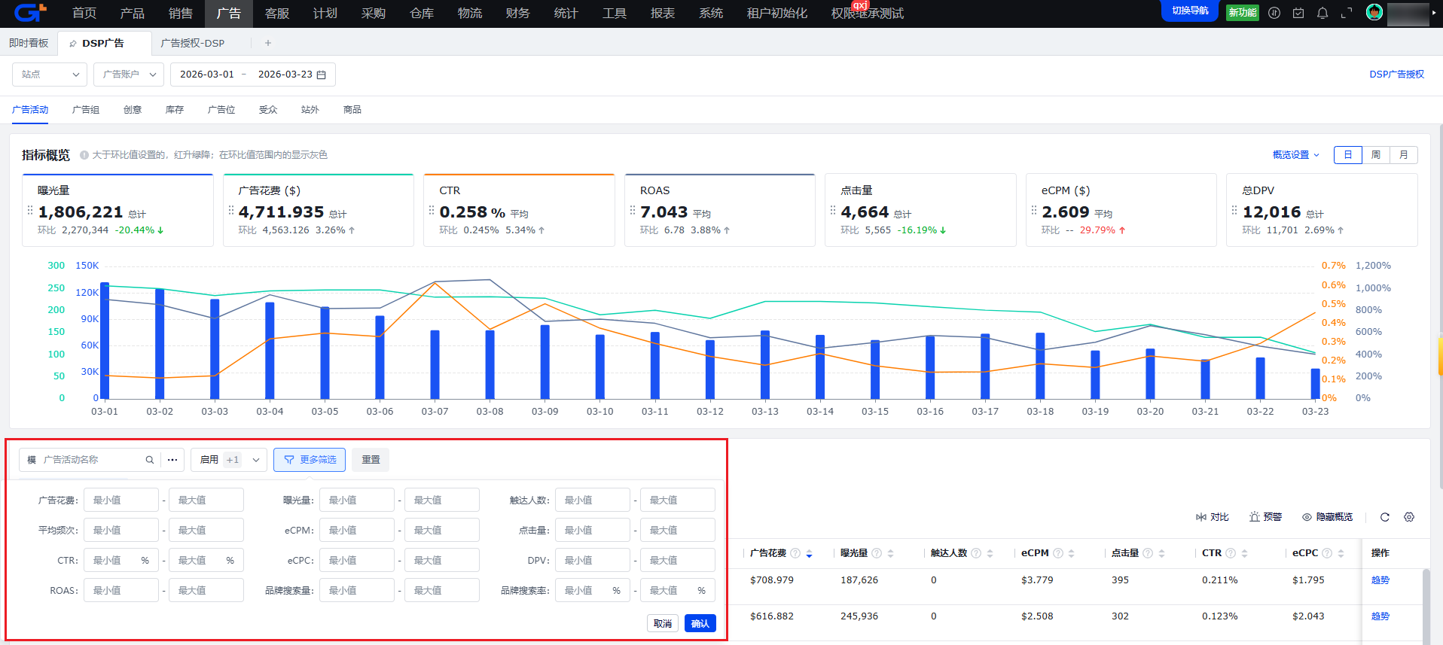The width and height of the screenshot is (1443, 645).
Task: Expand the 广告账户 dropdown
Action: coord(129,75)
